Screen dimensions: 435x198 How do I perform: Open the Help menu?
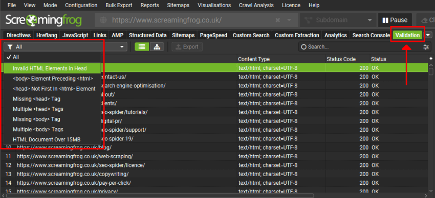pos(314,5)
